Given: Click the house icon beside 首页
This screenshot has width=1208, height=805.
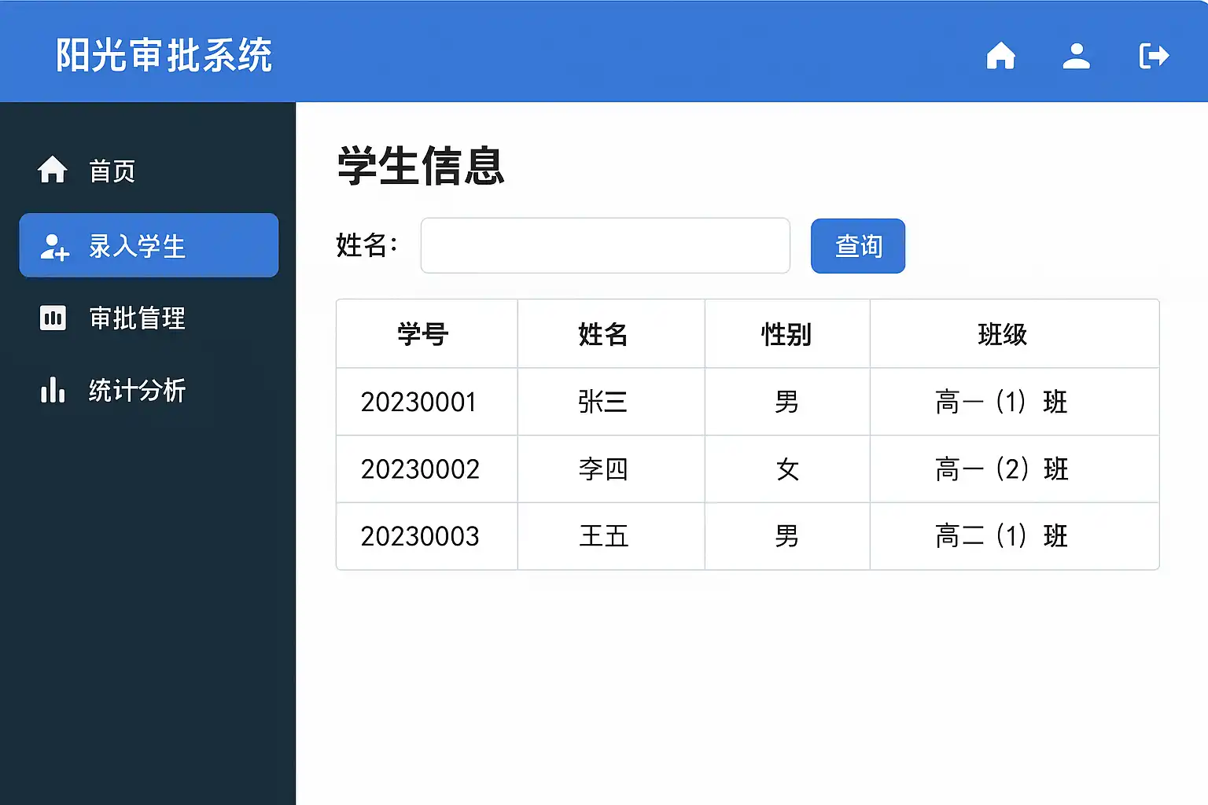Looking at the screenshot, I should pyautogui.click(x=53, y=169).
